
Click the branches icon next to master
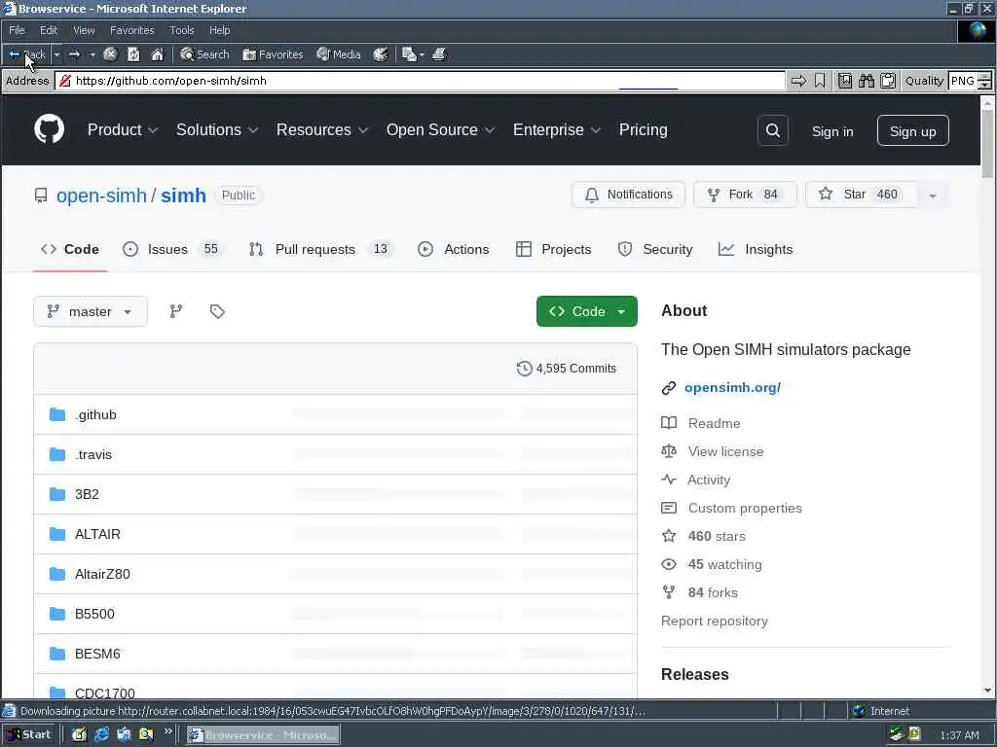[x=176, y=311]
